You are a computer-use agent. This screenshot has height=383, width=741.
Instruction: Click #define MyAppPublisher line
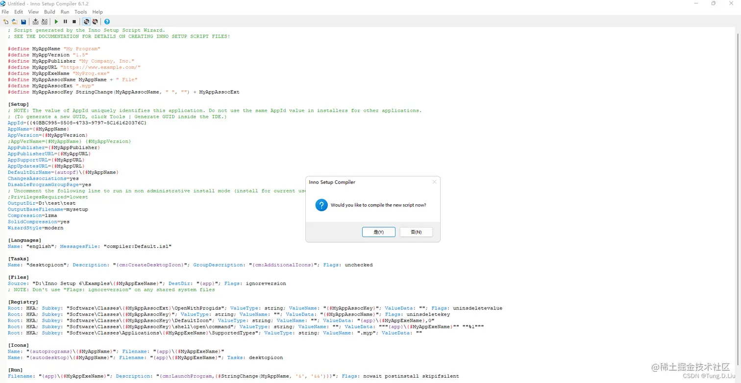[x=71, y=61]
